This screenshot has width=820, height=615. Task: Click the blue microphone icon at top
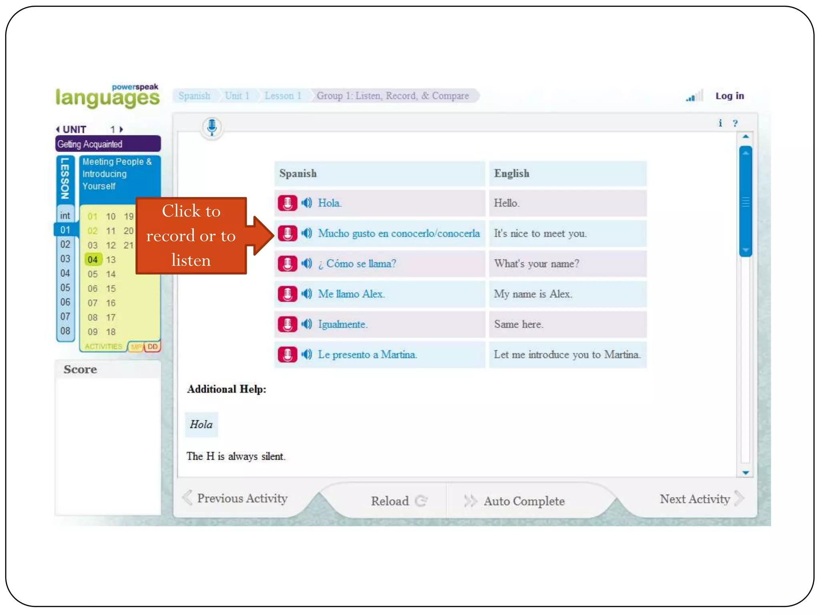(x=212, y=127)
